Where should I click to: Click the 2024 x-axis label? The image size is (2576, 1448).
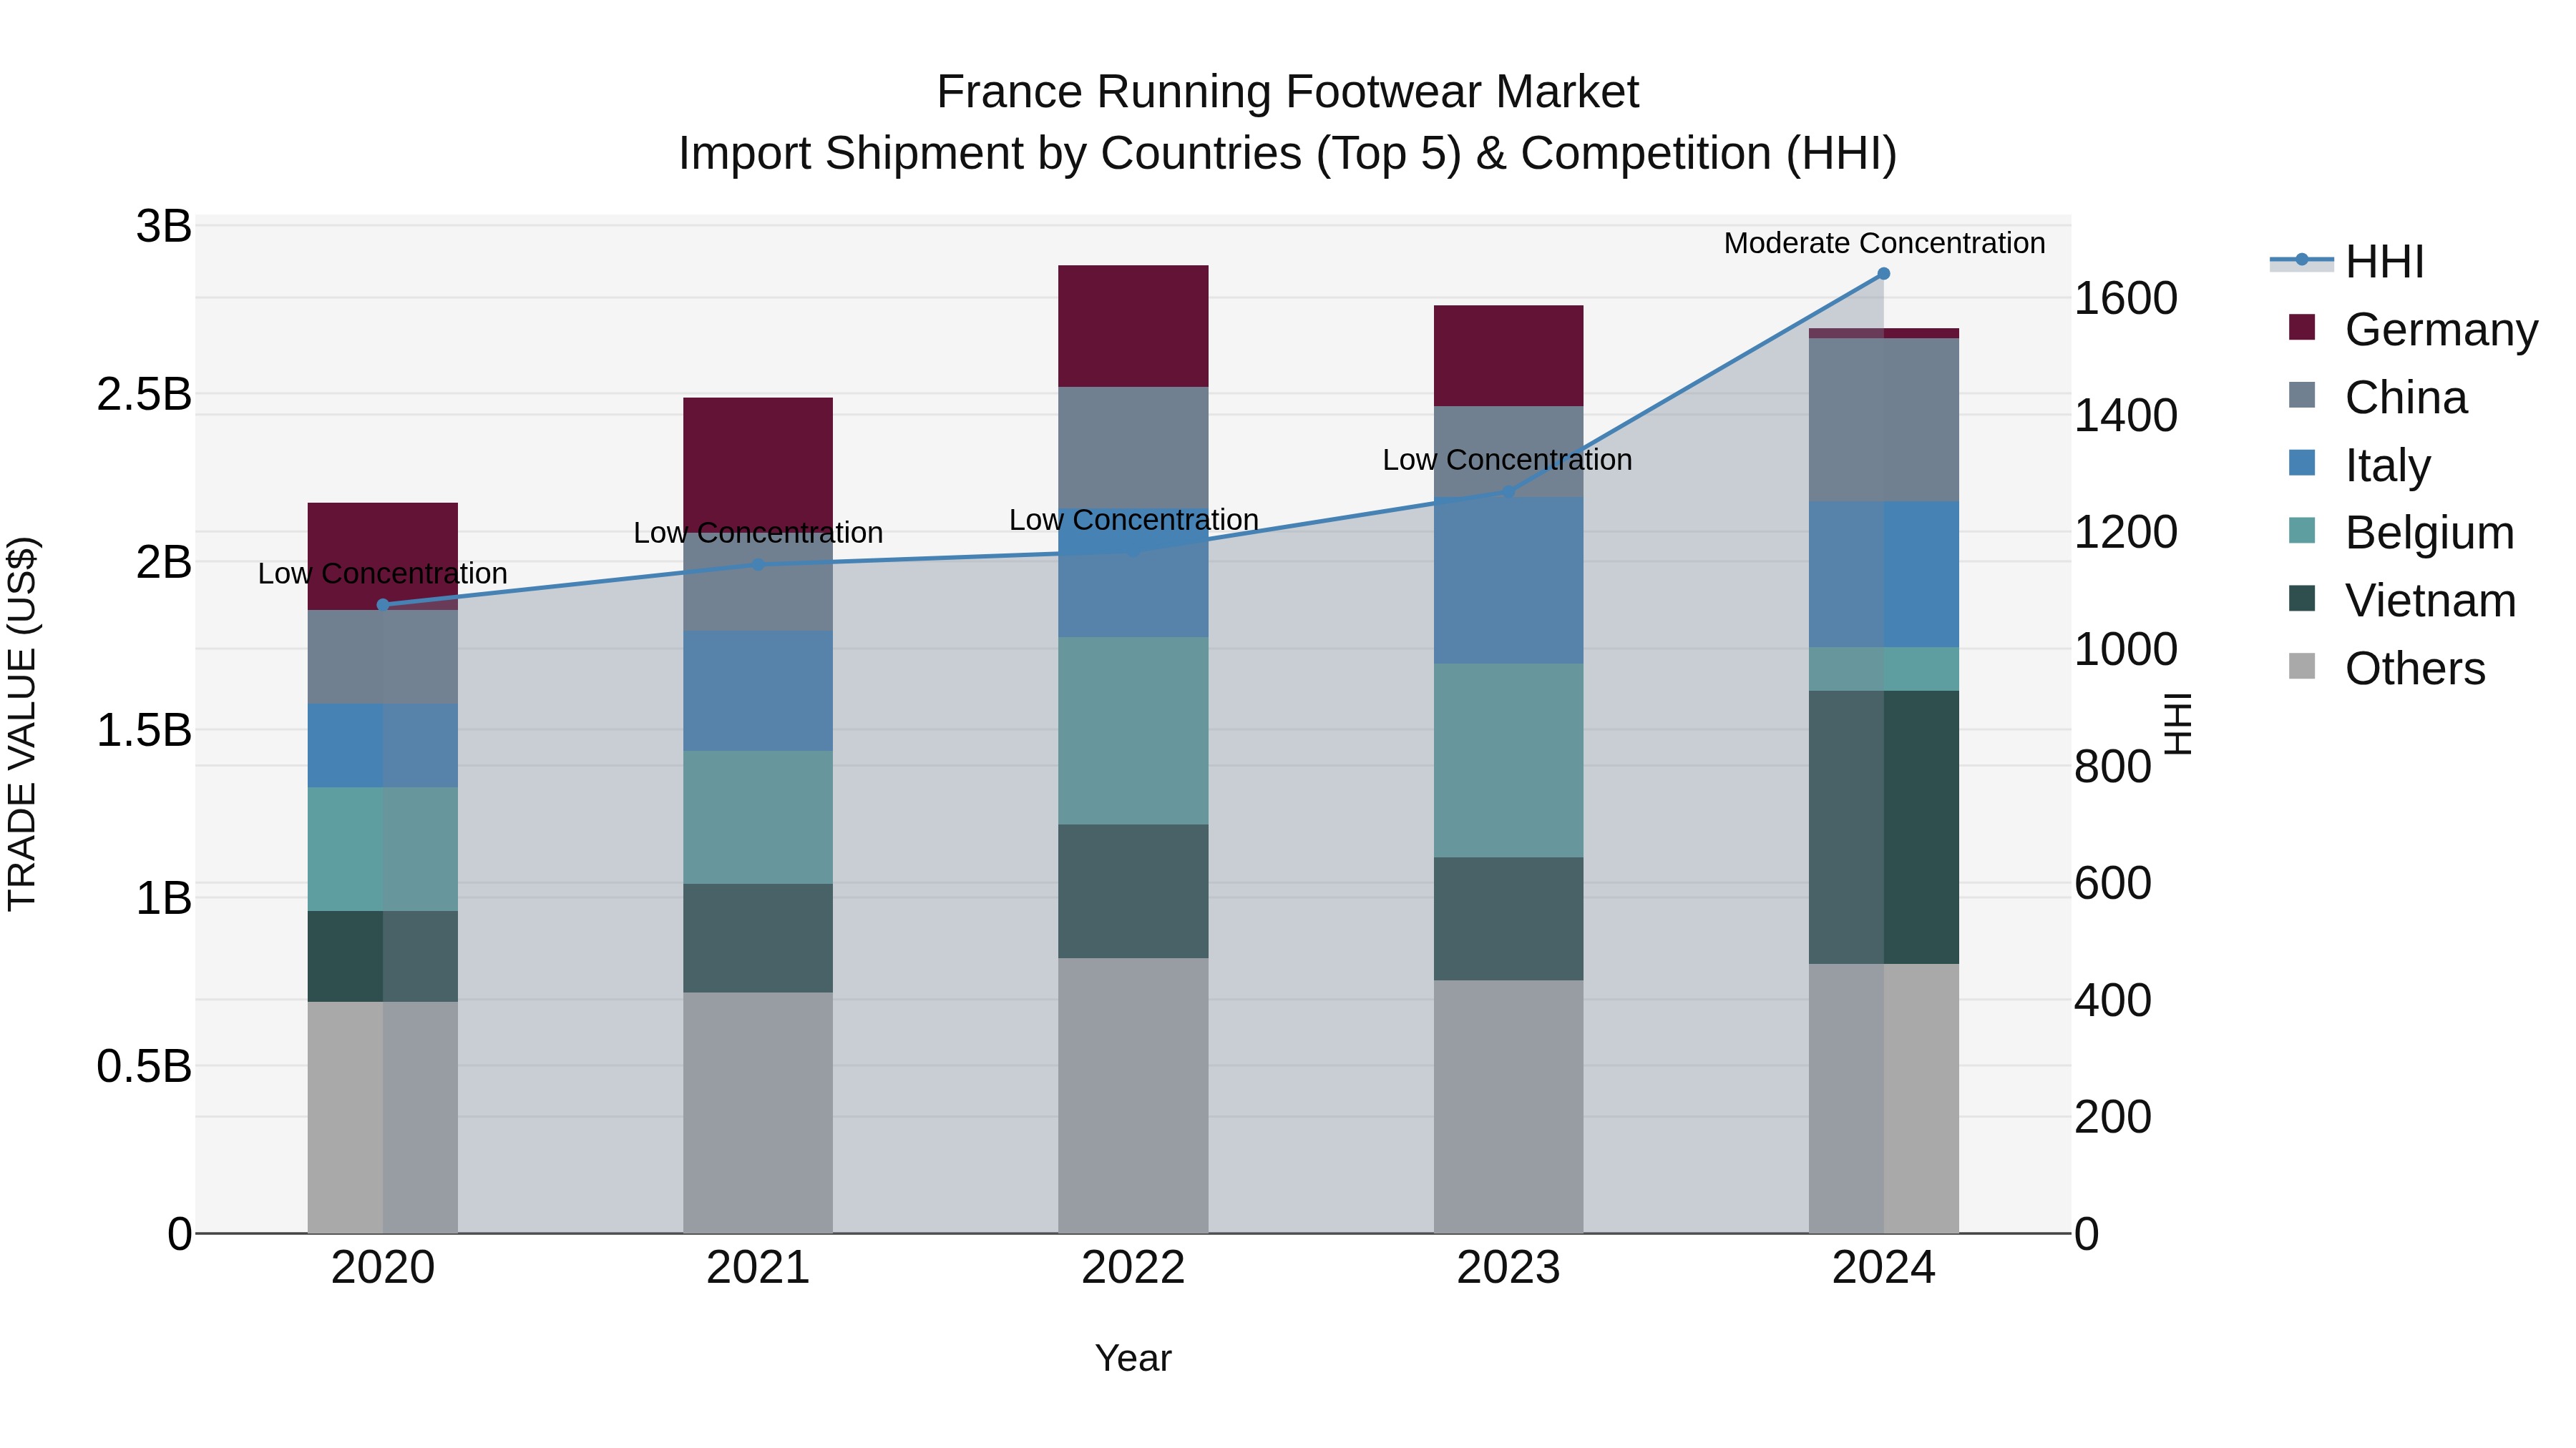coord(1884,1268)
